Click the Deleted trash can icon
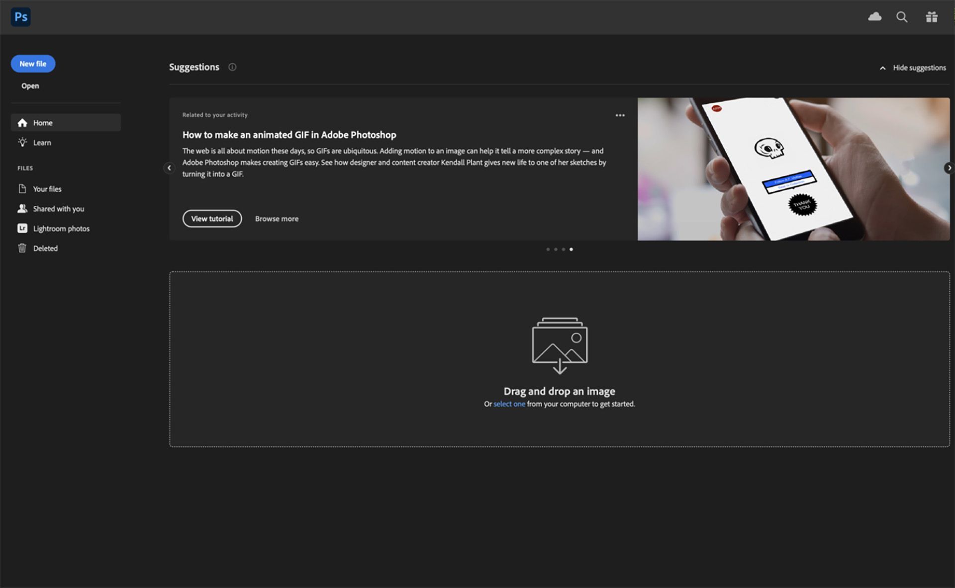Screen dimensions: 955x588 click(x=22, y=248)
